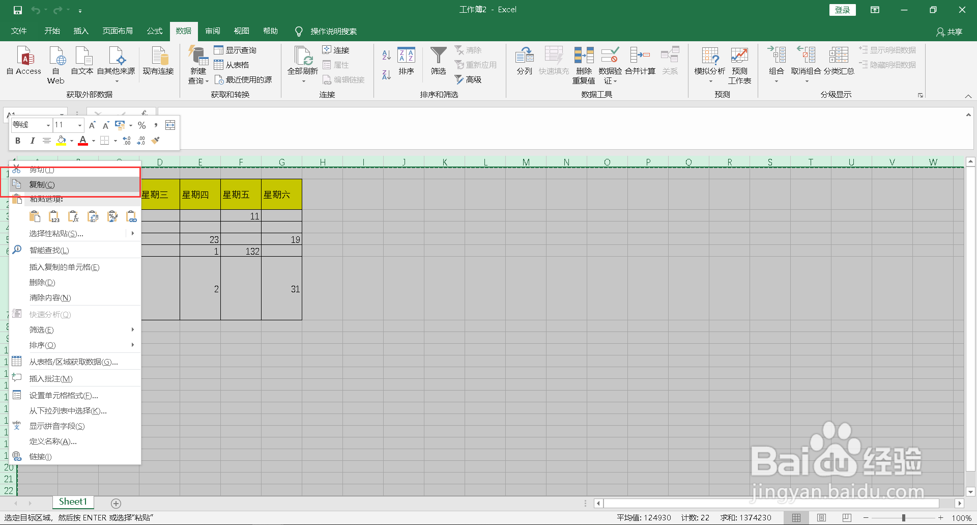Open the mini toolbar font name dropdown

(48, 125)
